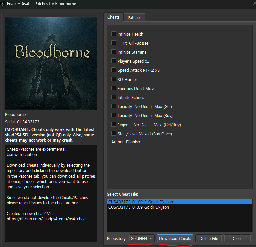This screenshot has width=256, height=247.
Task: Switch to the Patches tab
Action: point(134,17)
